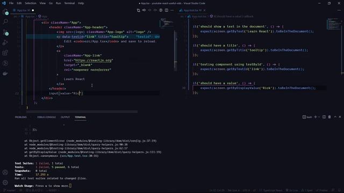Click the right editor minimap
The width and height of the screenshot is (344, 193).
pos(334,24)
